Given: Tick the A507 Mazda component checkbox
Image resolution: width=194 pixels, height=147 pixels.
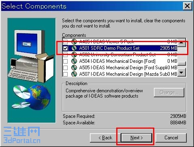Looking at the screenshot, I should 66,74.
